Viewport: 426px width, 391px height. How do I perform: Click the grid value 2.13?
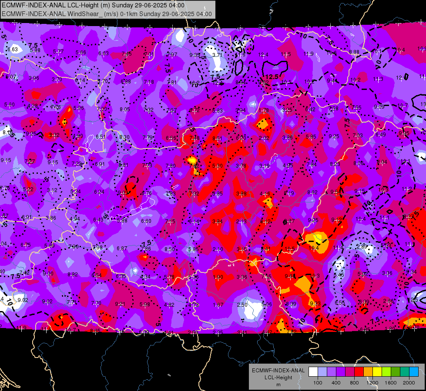point(241,222)
